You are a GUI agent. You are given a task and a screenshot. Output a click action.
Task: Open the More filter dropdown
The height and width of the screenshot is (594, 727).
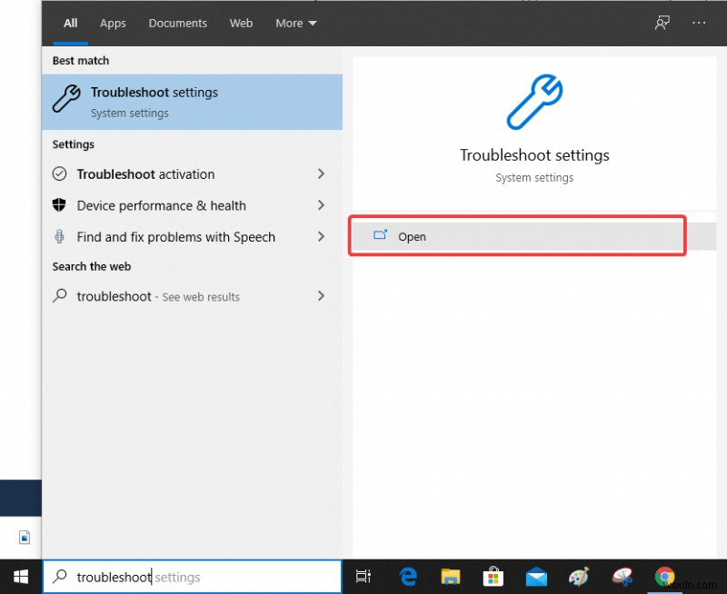click(x=295, y=23)
